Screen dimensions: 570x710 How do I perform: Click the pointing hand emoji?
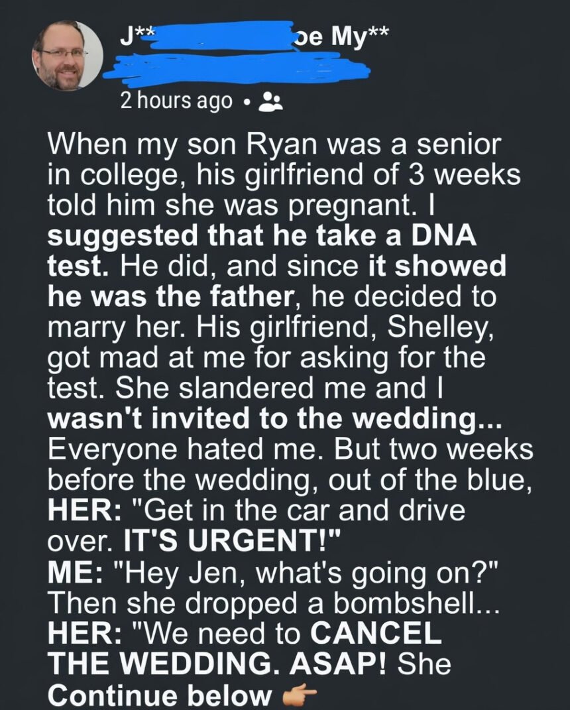299,694
